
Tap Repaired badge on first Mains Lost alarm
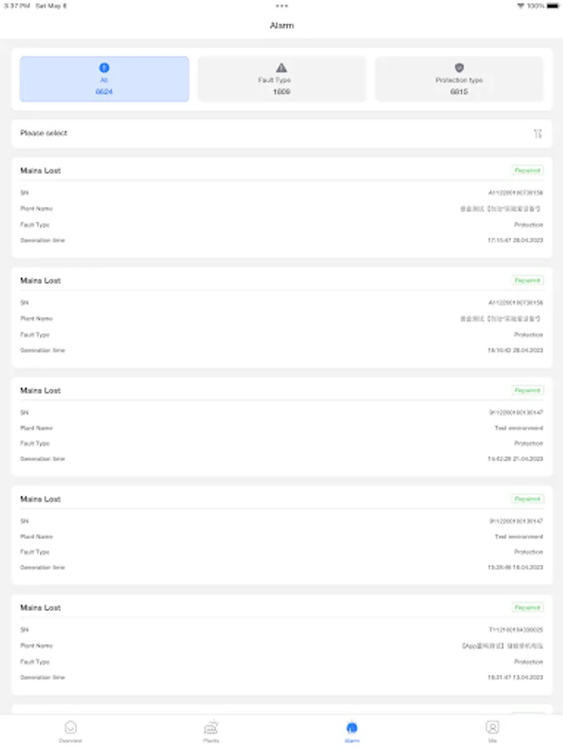[527, 170]
